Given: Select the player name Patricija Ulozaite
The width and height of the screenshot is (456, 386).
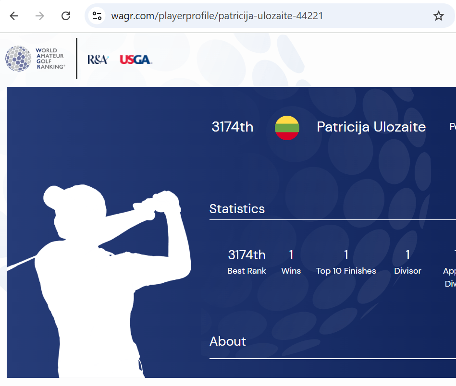Looking at the screenshot, I should (371, 127).
